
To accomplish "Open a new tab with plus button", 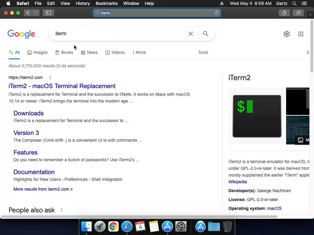I will pyautogui.click(x=310, y=15).
